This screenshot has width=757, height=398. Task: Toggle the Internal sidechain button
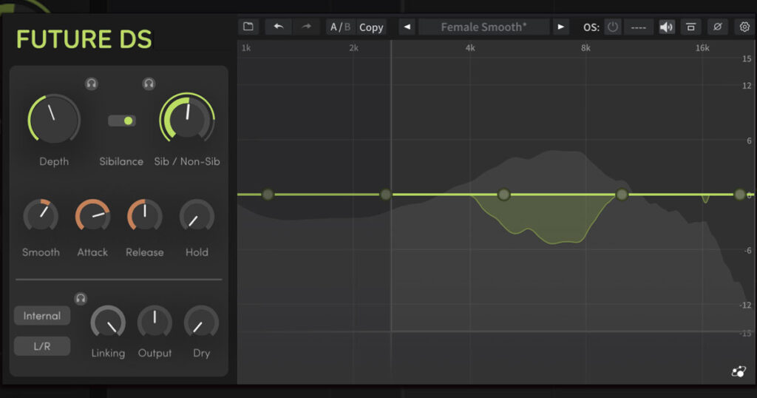tap(42, 316)
